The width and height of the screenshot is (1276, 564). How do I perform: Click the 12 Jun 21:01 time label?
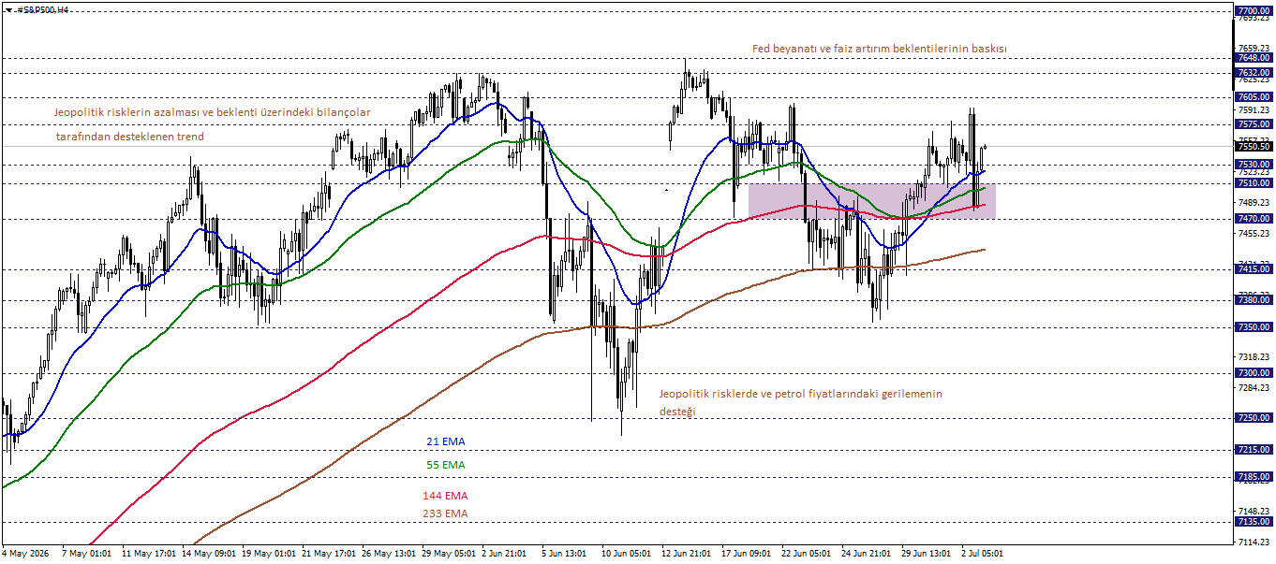click(688, 554)
